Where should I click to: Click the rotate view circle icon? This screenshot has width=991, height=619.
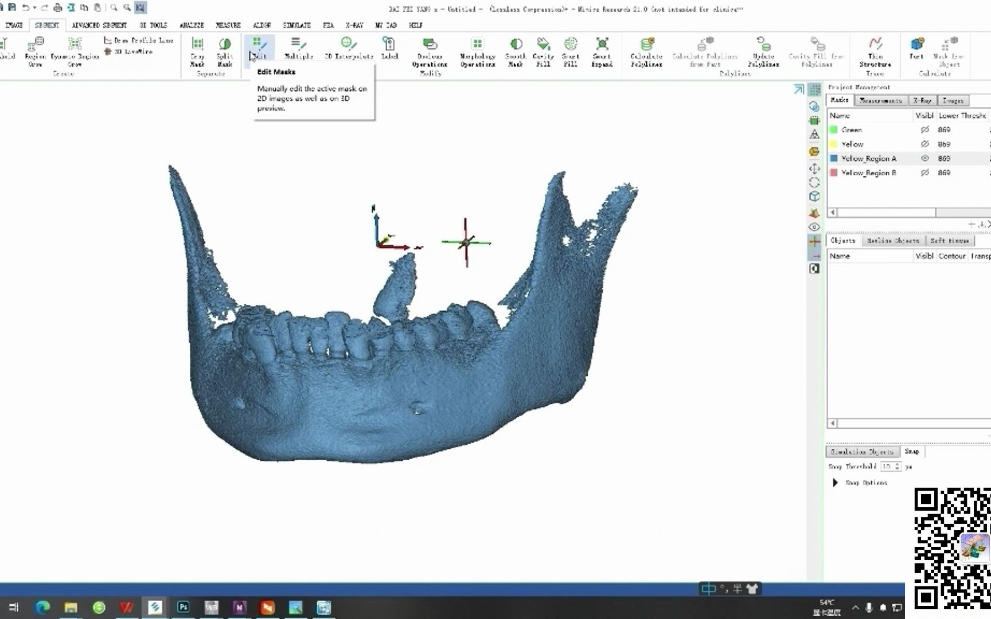point(814,183)
